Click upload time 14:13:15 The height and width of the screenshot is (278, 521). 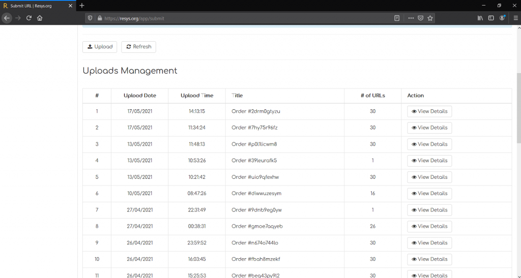point(197,111)
